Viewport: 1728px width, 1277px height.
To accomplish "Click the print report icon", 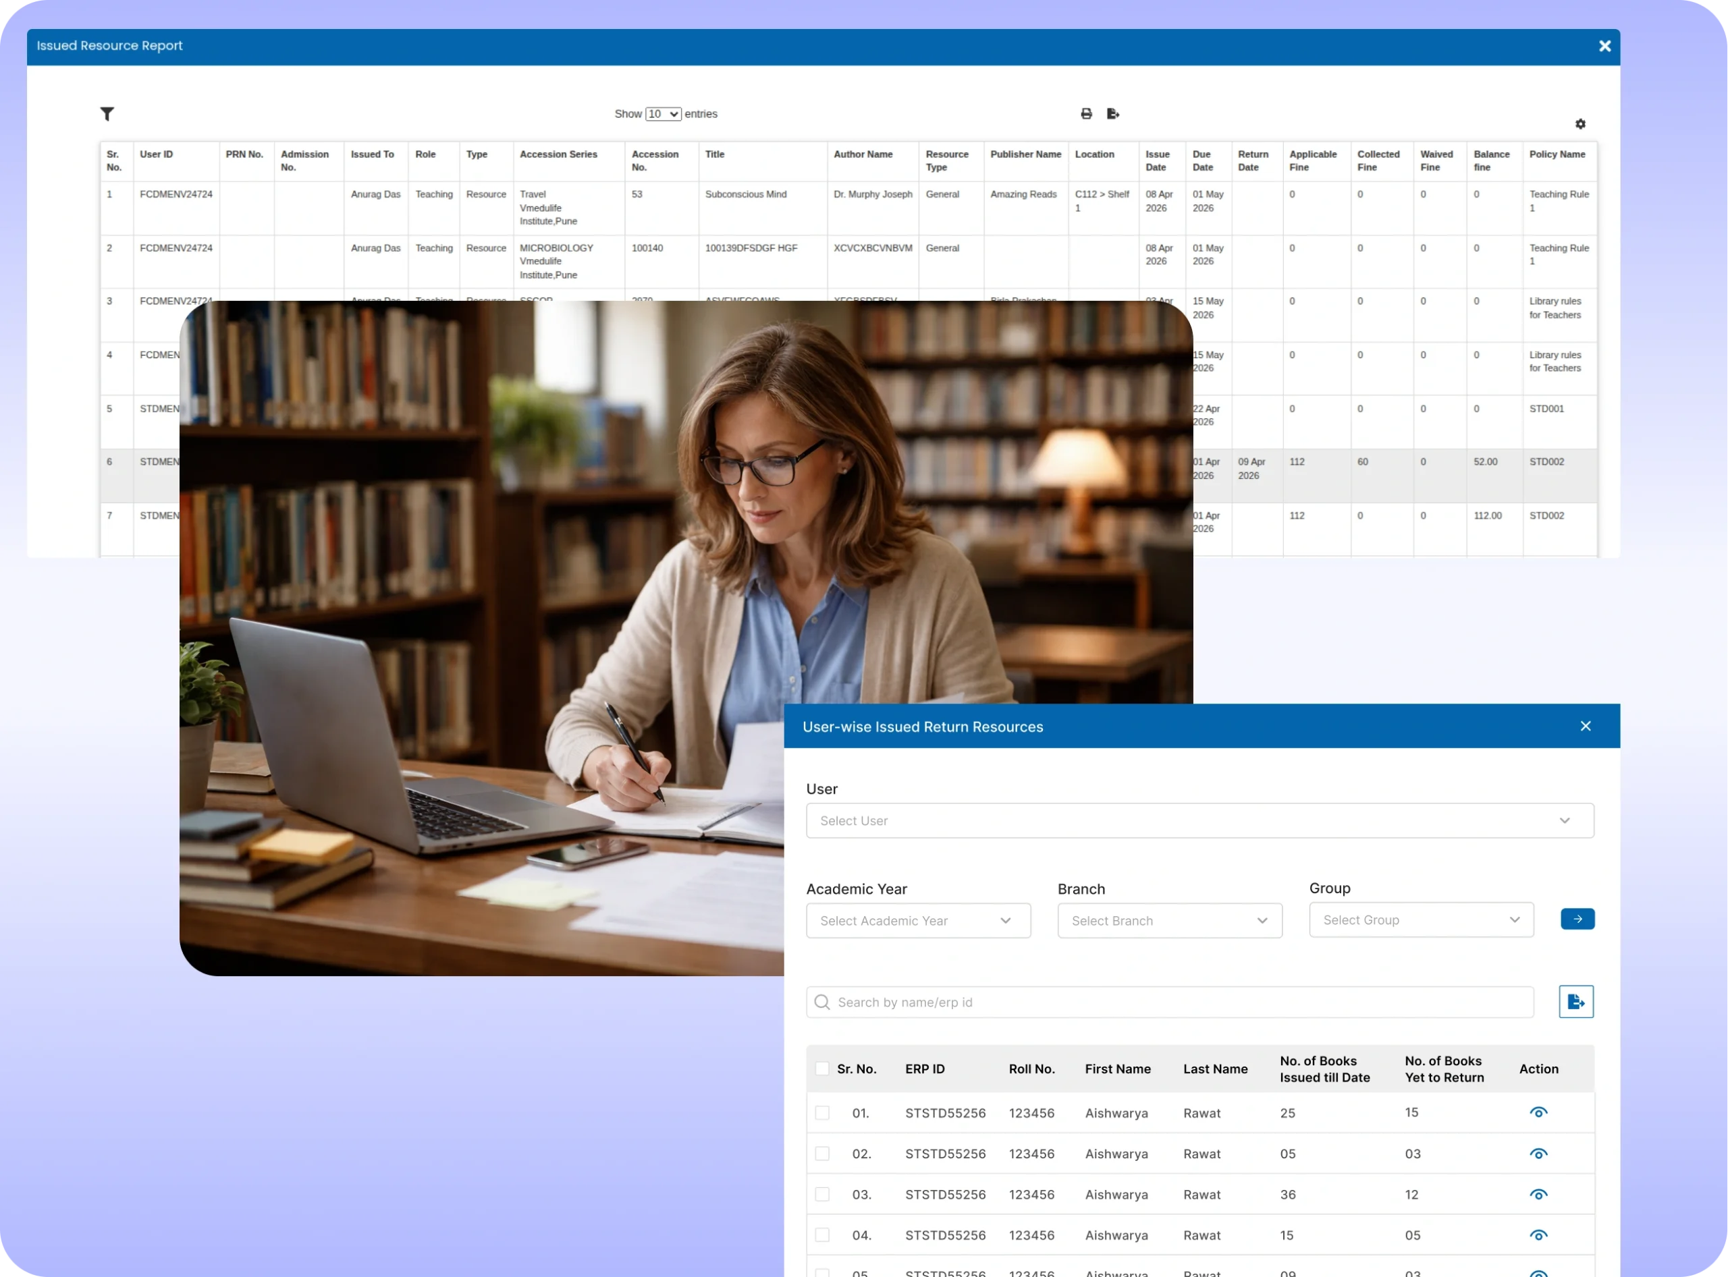I will pyautogui.click(x=1086, y=113).
